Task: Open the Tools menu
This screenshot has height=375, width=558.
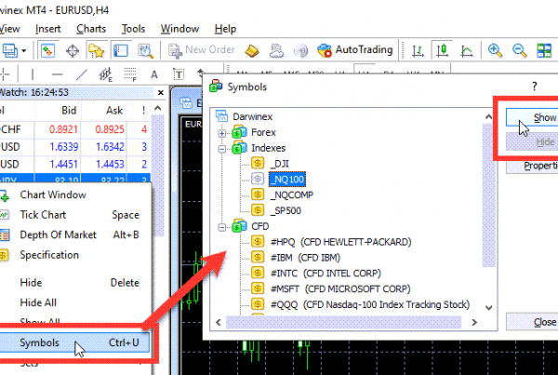Action: click(133, 29)
